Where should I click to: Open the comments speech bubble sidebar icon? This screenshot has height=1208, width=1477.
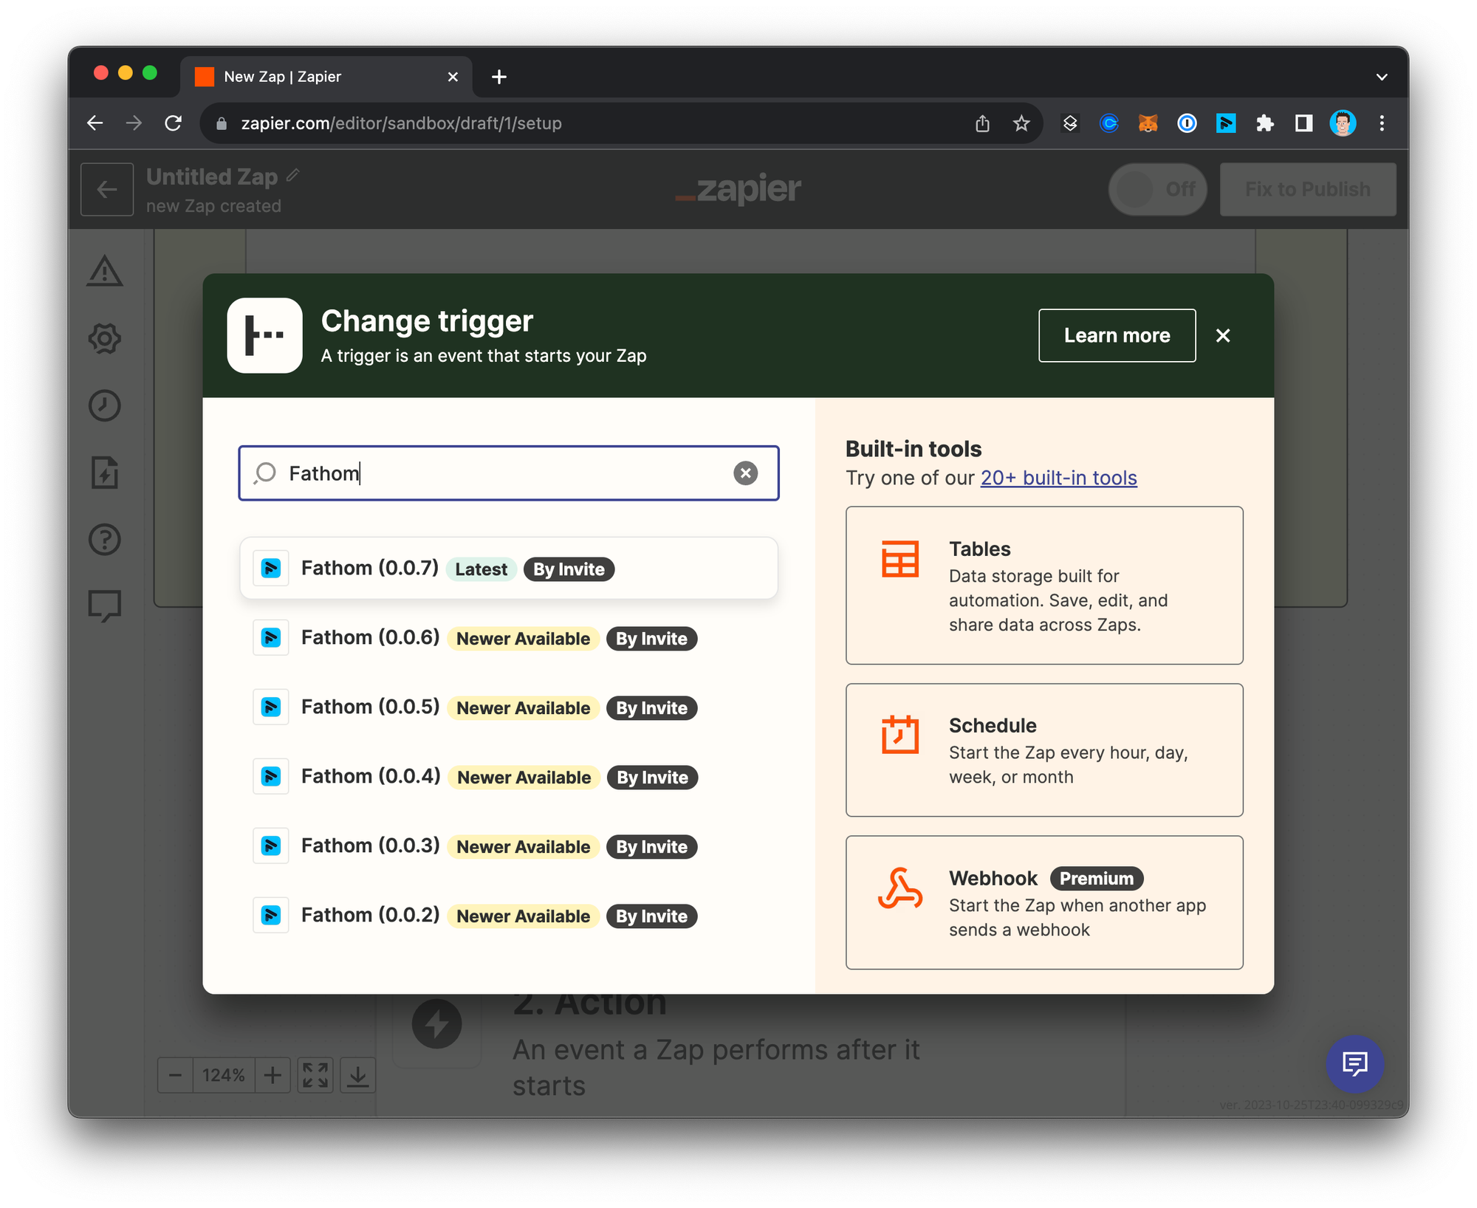(x=105, y=606)
